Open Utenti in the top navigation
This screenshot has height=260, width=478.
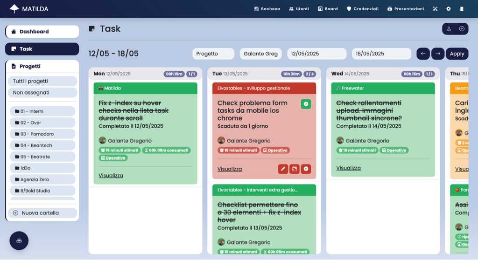click(299, 9)
